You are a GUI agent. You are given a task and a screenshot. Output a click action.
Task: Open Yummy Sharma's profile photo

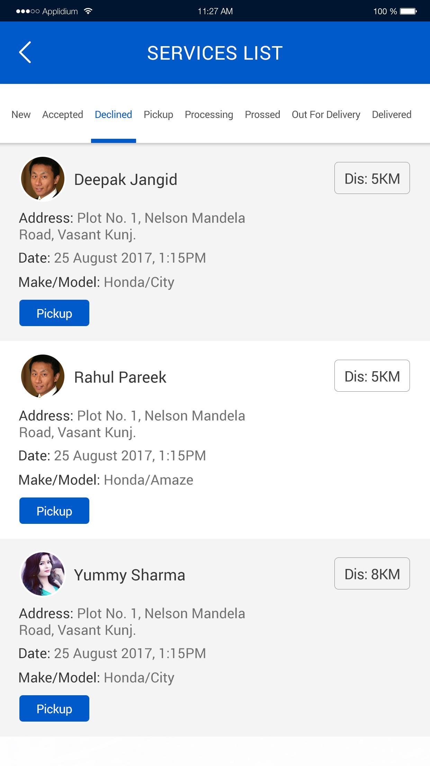click(43, 574)
